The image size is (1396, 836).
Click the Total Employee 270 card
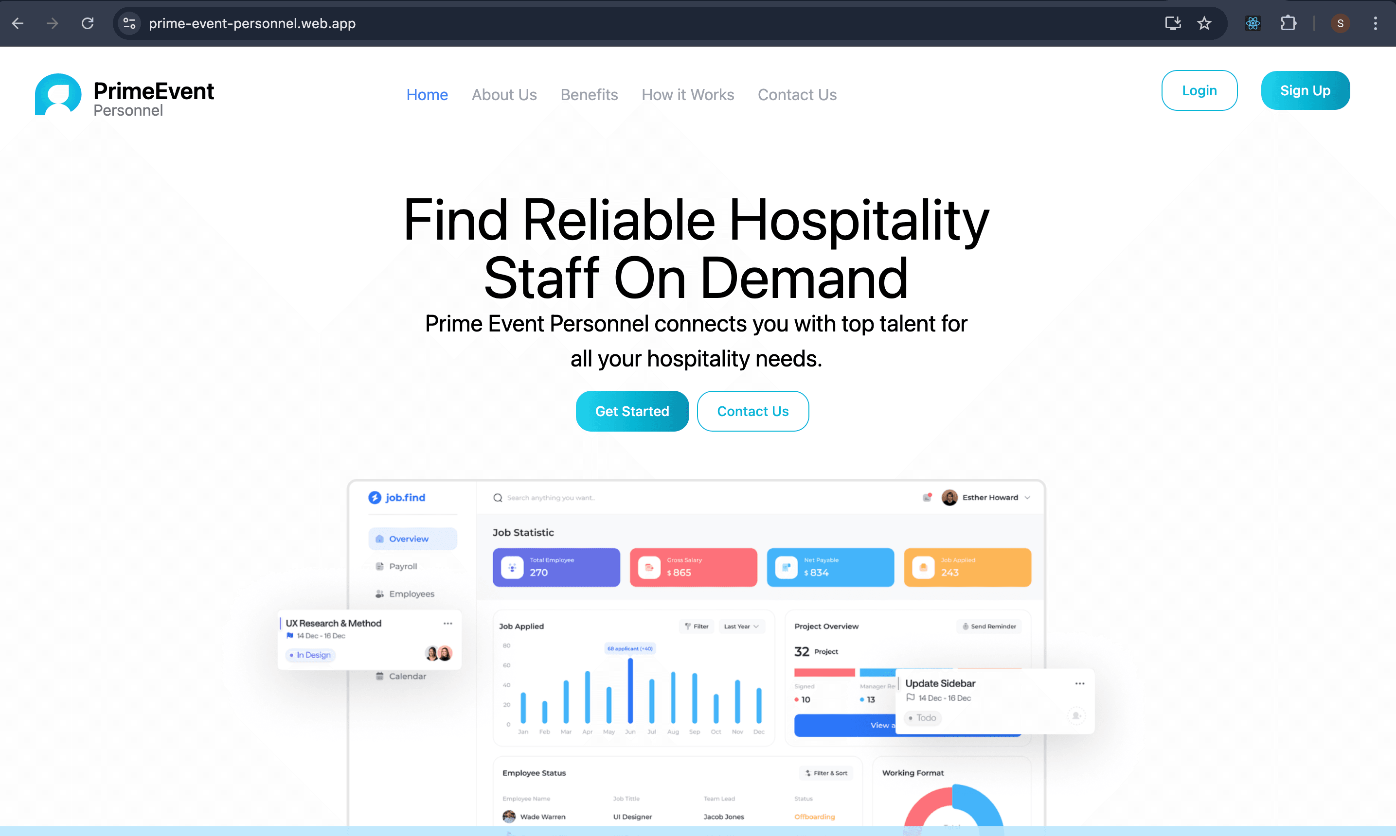coord(556,567)
